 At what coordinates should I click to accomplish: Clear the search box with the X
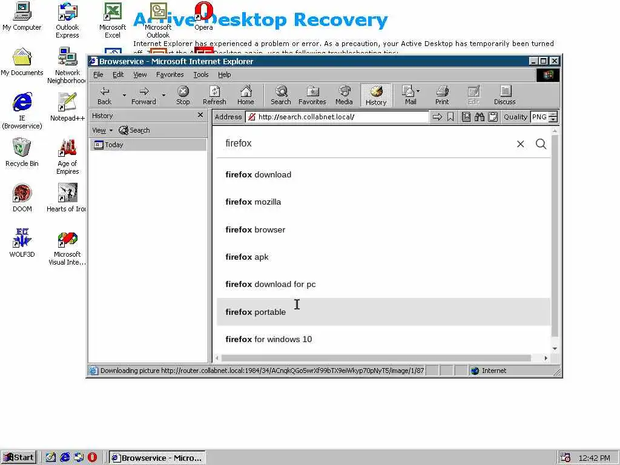(x=520, y=144)
